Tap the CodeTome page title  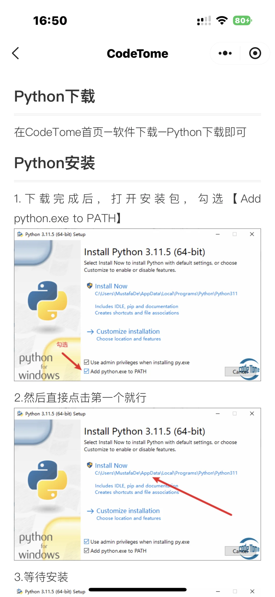(x=137, y=54)
